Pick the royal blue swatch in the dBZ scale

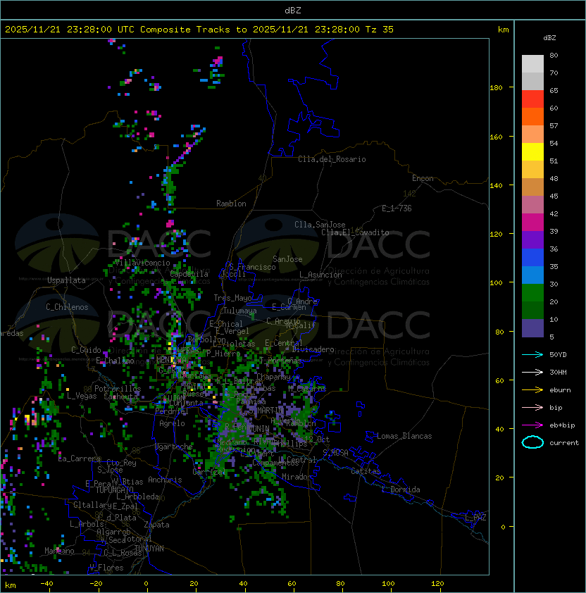click(532, 257)
